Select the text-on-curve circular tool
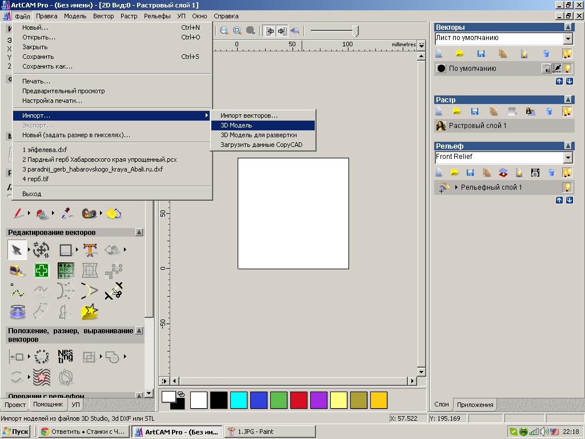The image size is (585, 439). pos(41,357)
